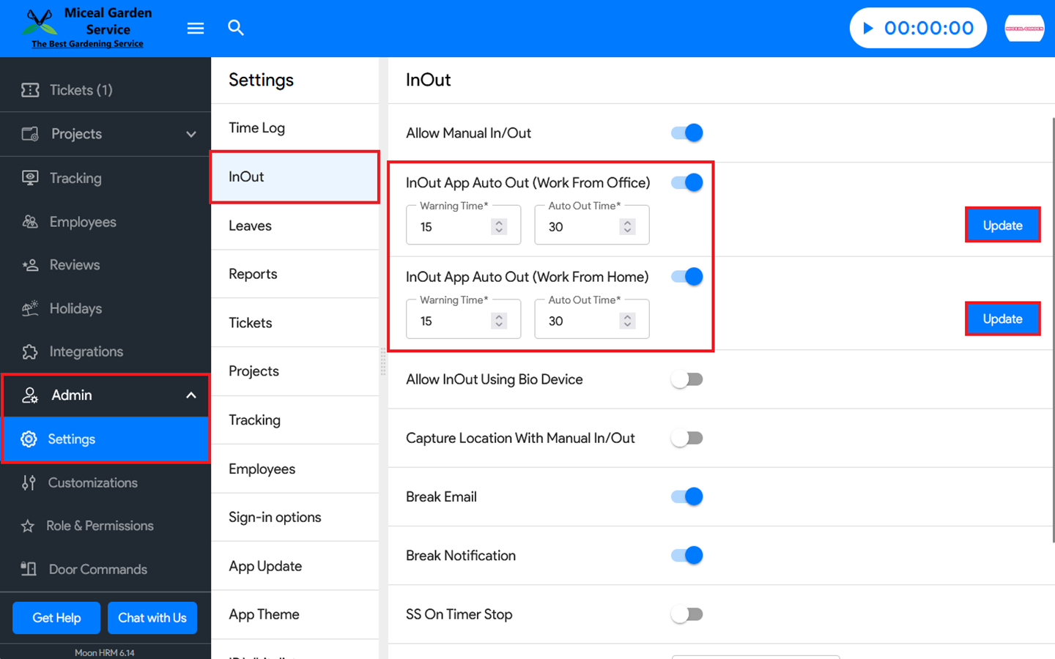
Task: Select Leaves in Settings list
Action: (x=250, y=226)
